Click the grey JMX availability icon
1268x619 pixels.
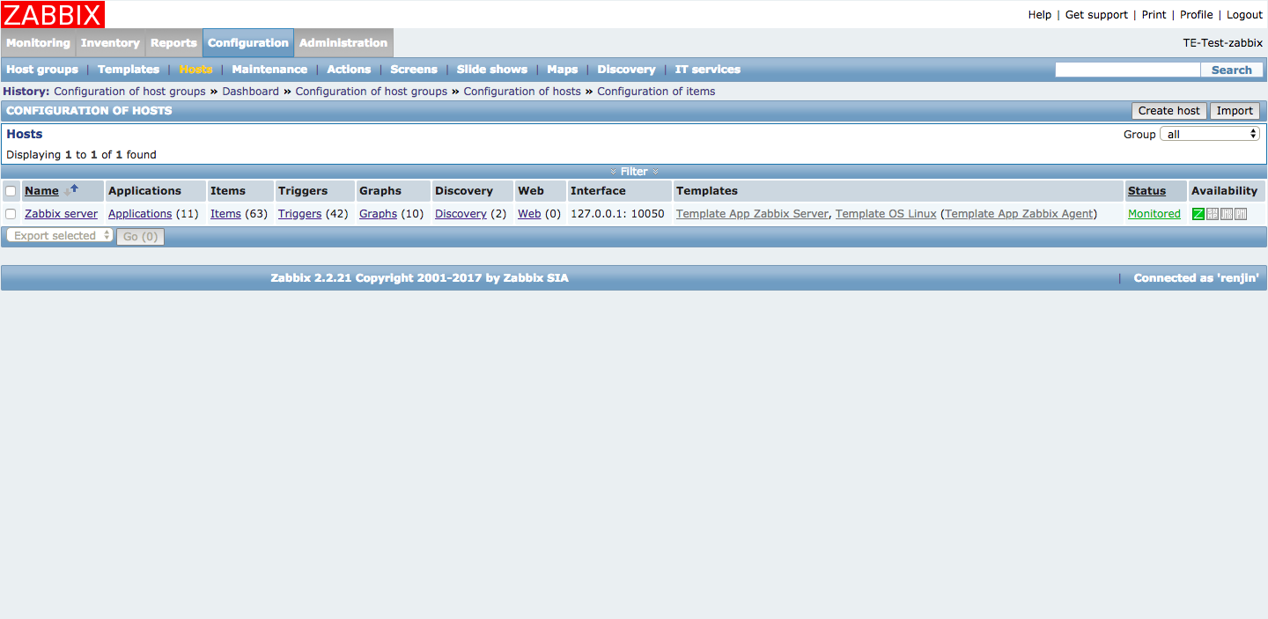(x=1227, y=214)
